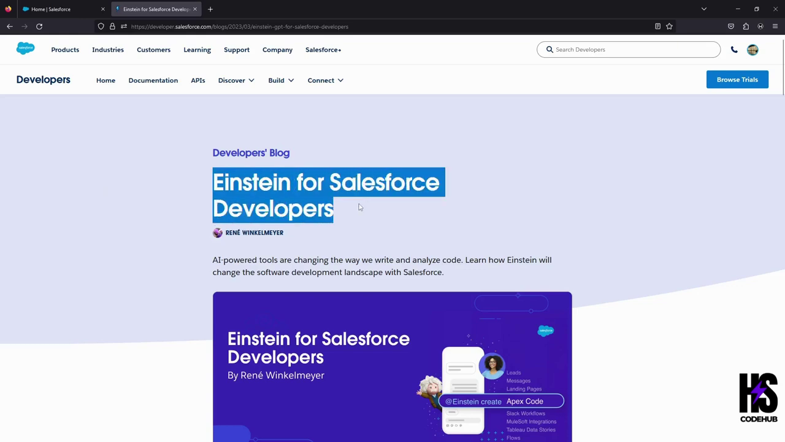This screenshot has height=442, width=785.
Task: Bookmark this page with the star icon
Action: coord(669,26)
